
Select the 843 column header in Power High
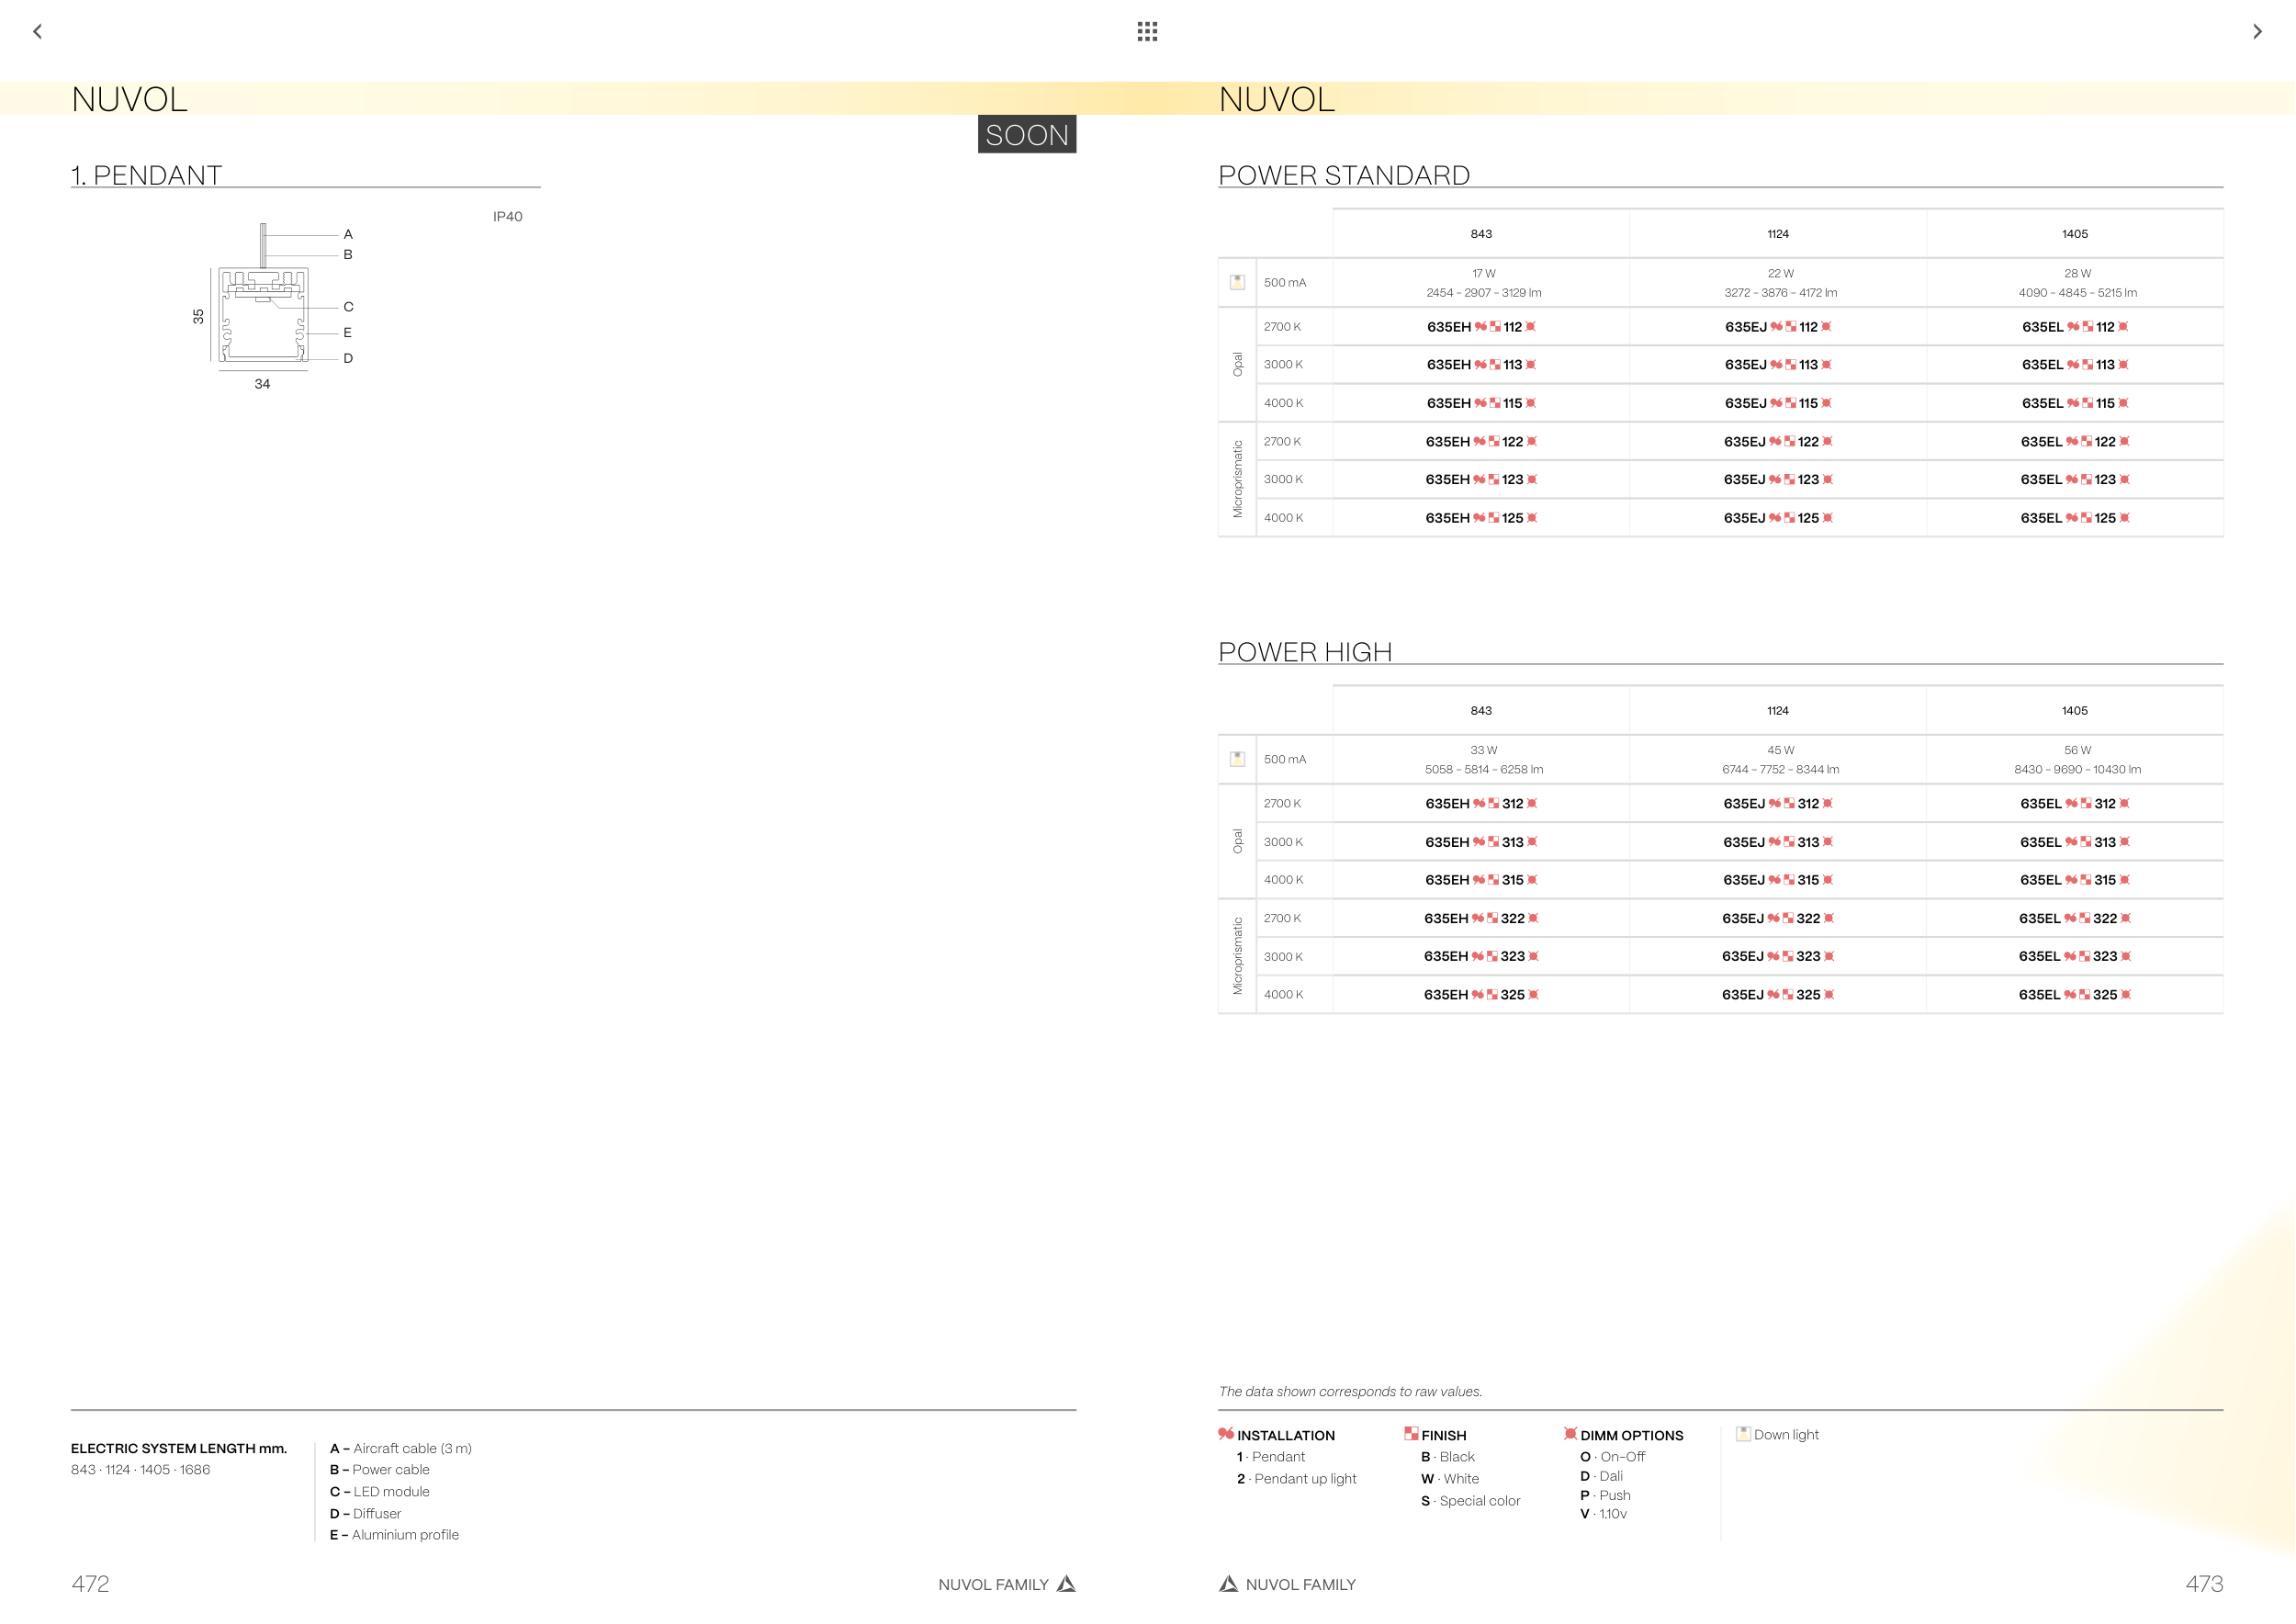pyautogui.click(x=1481, y=711)
